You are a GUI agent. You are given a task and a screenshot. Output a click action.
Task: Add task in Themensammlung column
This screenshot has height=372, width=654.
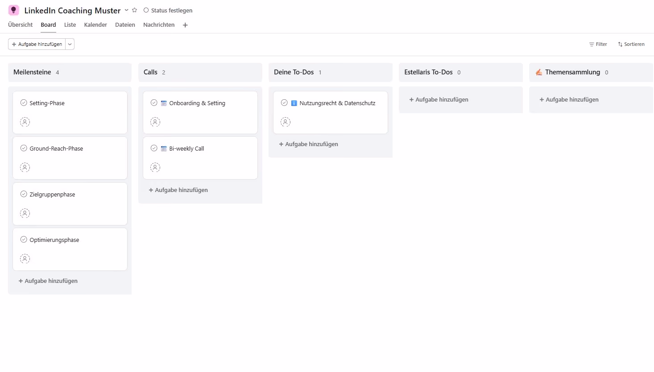click(x=569, y=100)
